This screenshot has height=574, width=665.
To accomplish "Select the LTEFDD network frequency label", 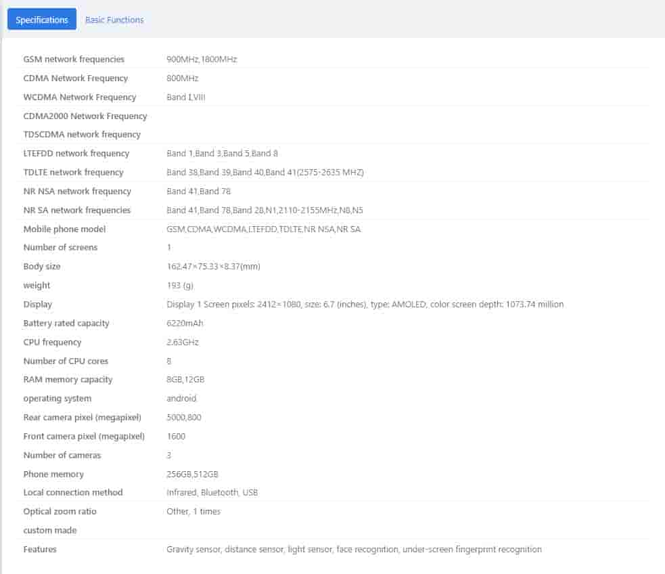I will pos(76,154).
